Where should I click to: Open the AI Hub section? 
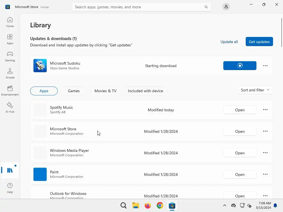pos(10,108)
